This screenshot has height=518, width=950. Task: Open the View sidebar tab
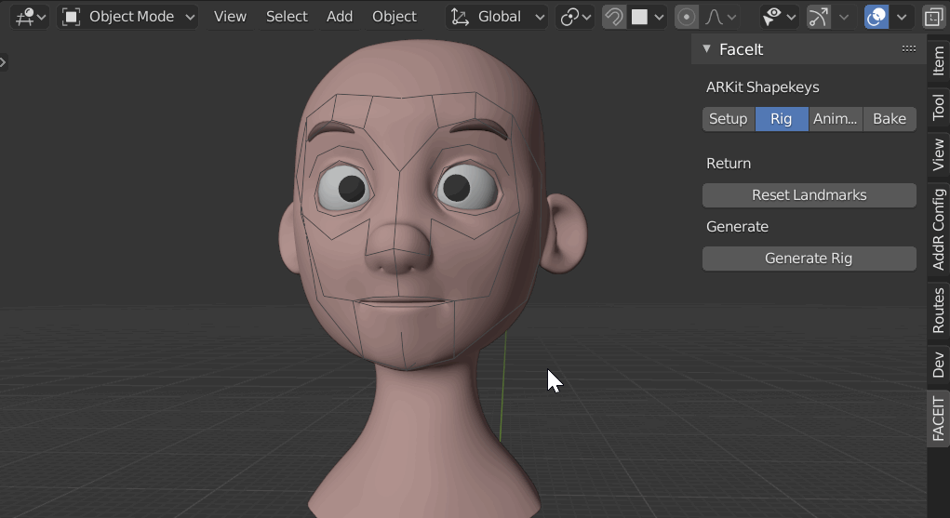coord(939,154)
